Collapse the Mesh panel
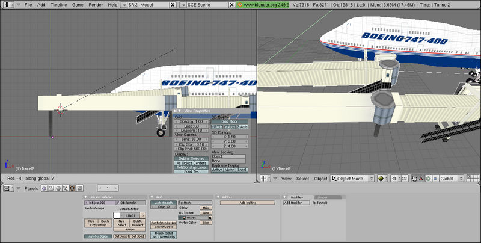 [152, 197]
